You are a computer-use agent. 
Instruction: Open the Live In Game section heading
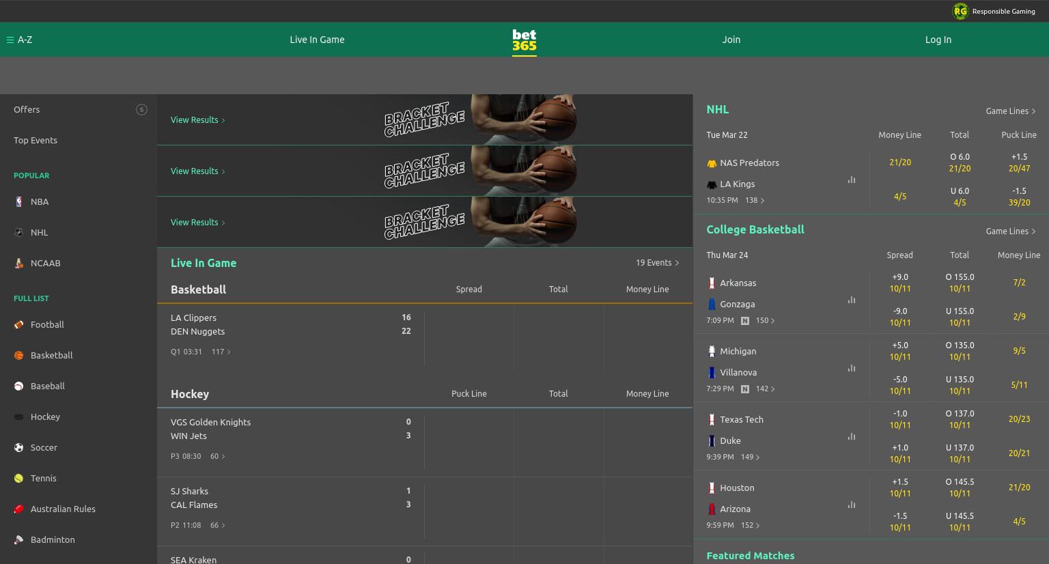(x=204, y=263)
